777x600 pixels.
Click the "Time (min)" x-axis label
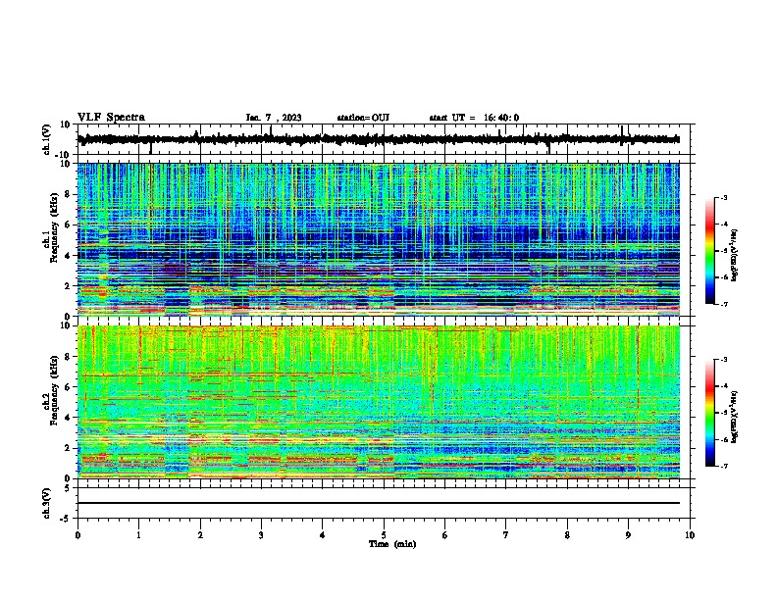coord(392,544)
